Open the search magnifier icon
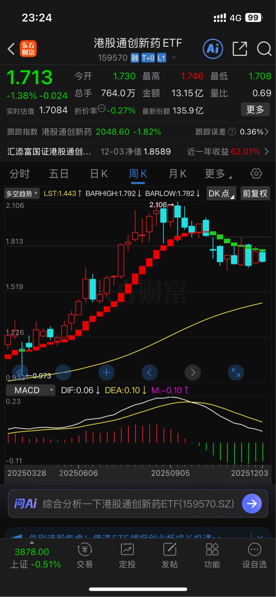Viewport: 276px width, 597px height. point(264,49)
